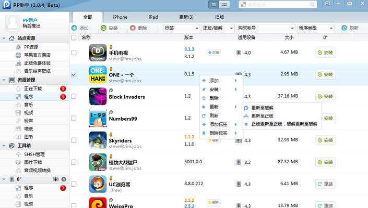Switch to the 更新(3) tab
This screenshot has width=368, height=208.
click(x=186, y=17)
